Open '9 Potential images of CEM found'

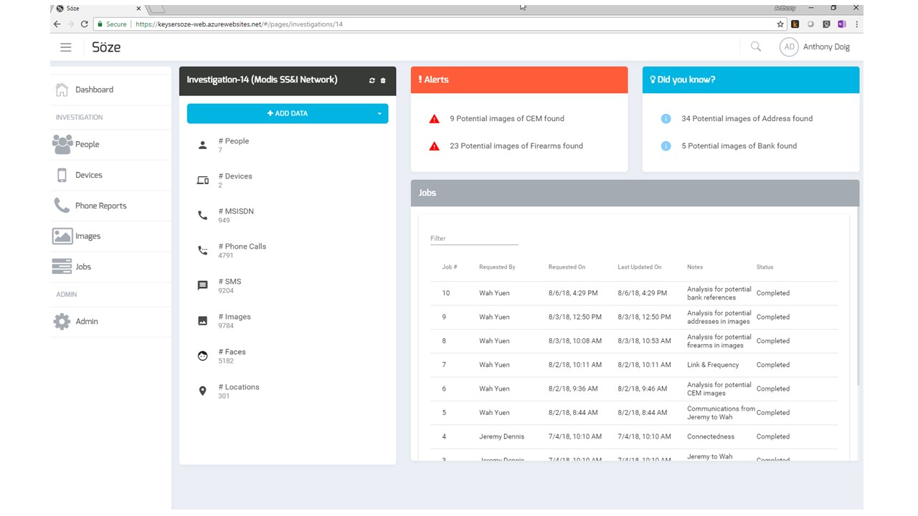507,119
